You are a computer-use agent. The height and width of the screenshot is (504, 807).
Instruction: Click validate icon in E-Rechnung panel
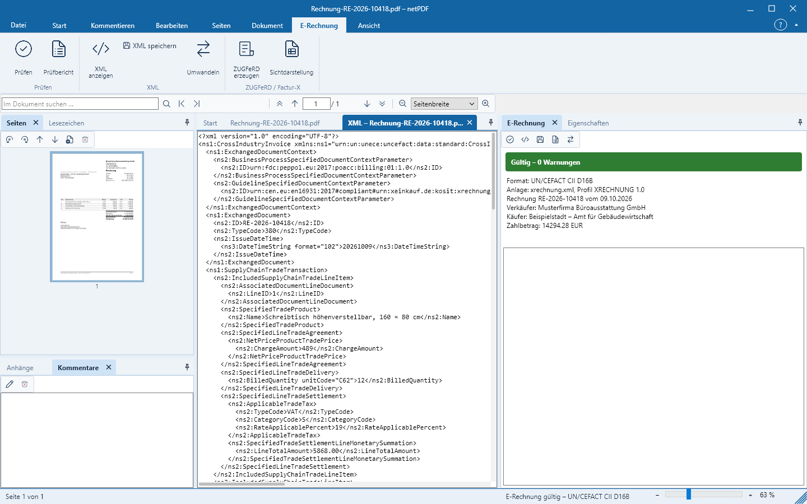click(510, 139)
